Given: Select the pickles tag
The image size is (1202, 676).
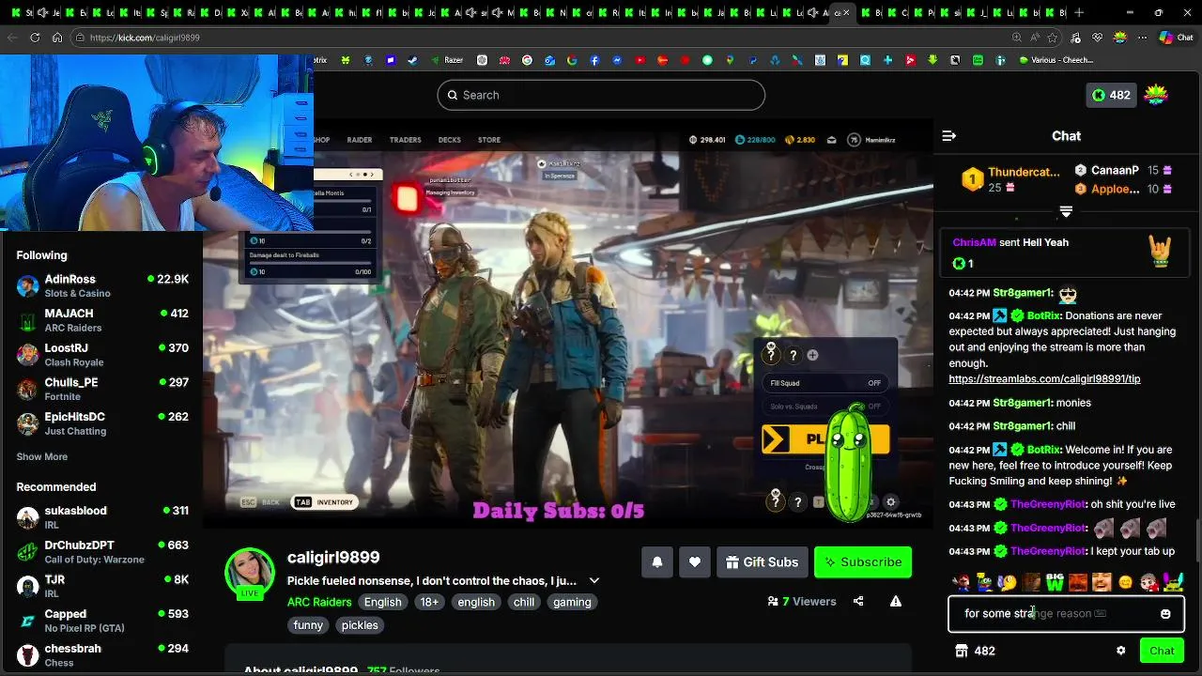Looking at the screenshot, I should click(x=360, y=625).
